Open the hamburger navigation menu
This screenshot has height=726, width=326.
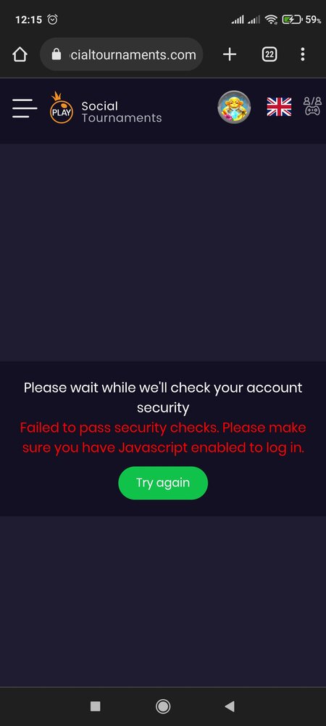(x=25, y=108)
